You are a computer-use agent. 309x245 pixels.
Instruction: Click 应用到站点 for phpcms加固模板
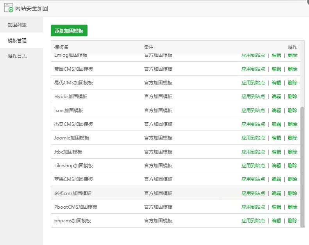pyautogui.click(x=253, y=220)
